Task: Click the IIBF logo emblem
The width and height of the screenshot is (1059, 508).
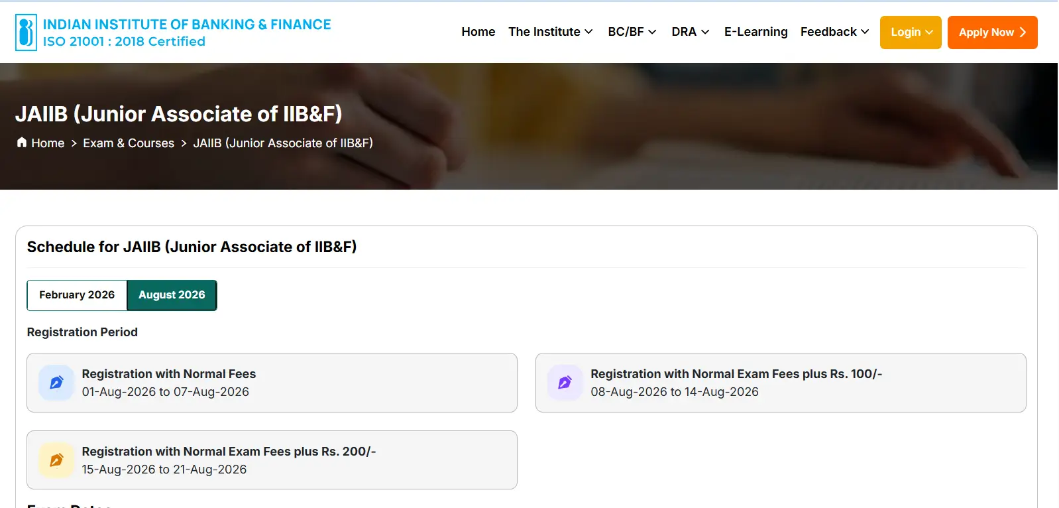Action: (x=26, y=32)
